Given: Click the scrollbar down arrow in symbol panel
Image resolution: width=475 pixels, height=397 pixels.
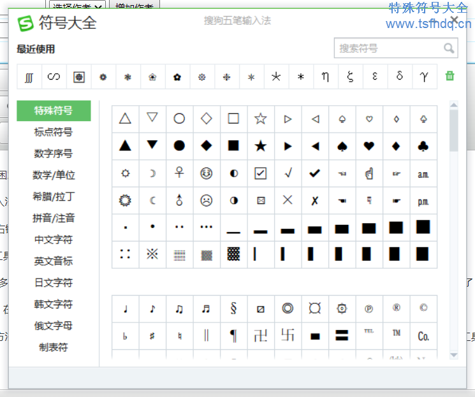Looking at the screenshot, I should (x=454, y=355).
